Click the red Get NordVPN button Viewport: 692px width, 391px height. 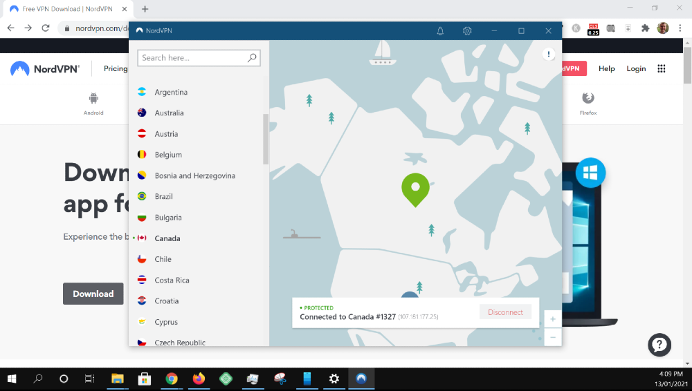tap(574, 68)
